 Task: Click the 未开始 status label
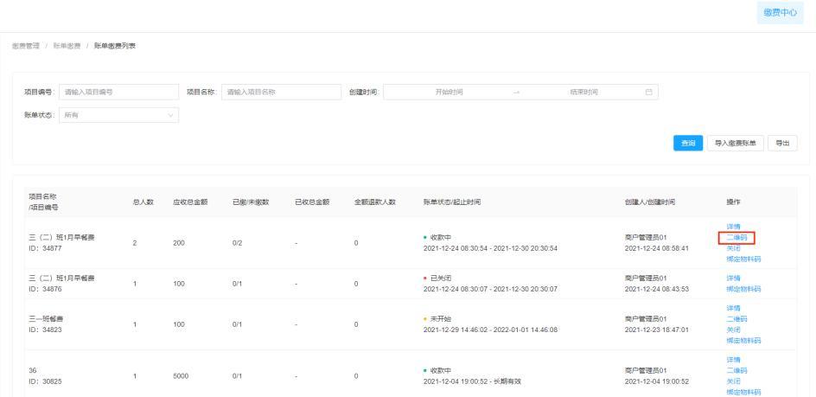click(x=441, y=319)
